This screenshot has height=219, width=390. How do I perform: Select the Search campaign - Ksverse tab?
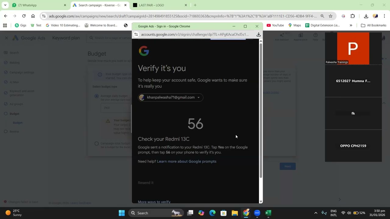[x=100, y=5]
